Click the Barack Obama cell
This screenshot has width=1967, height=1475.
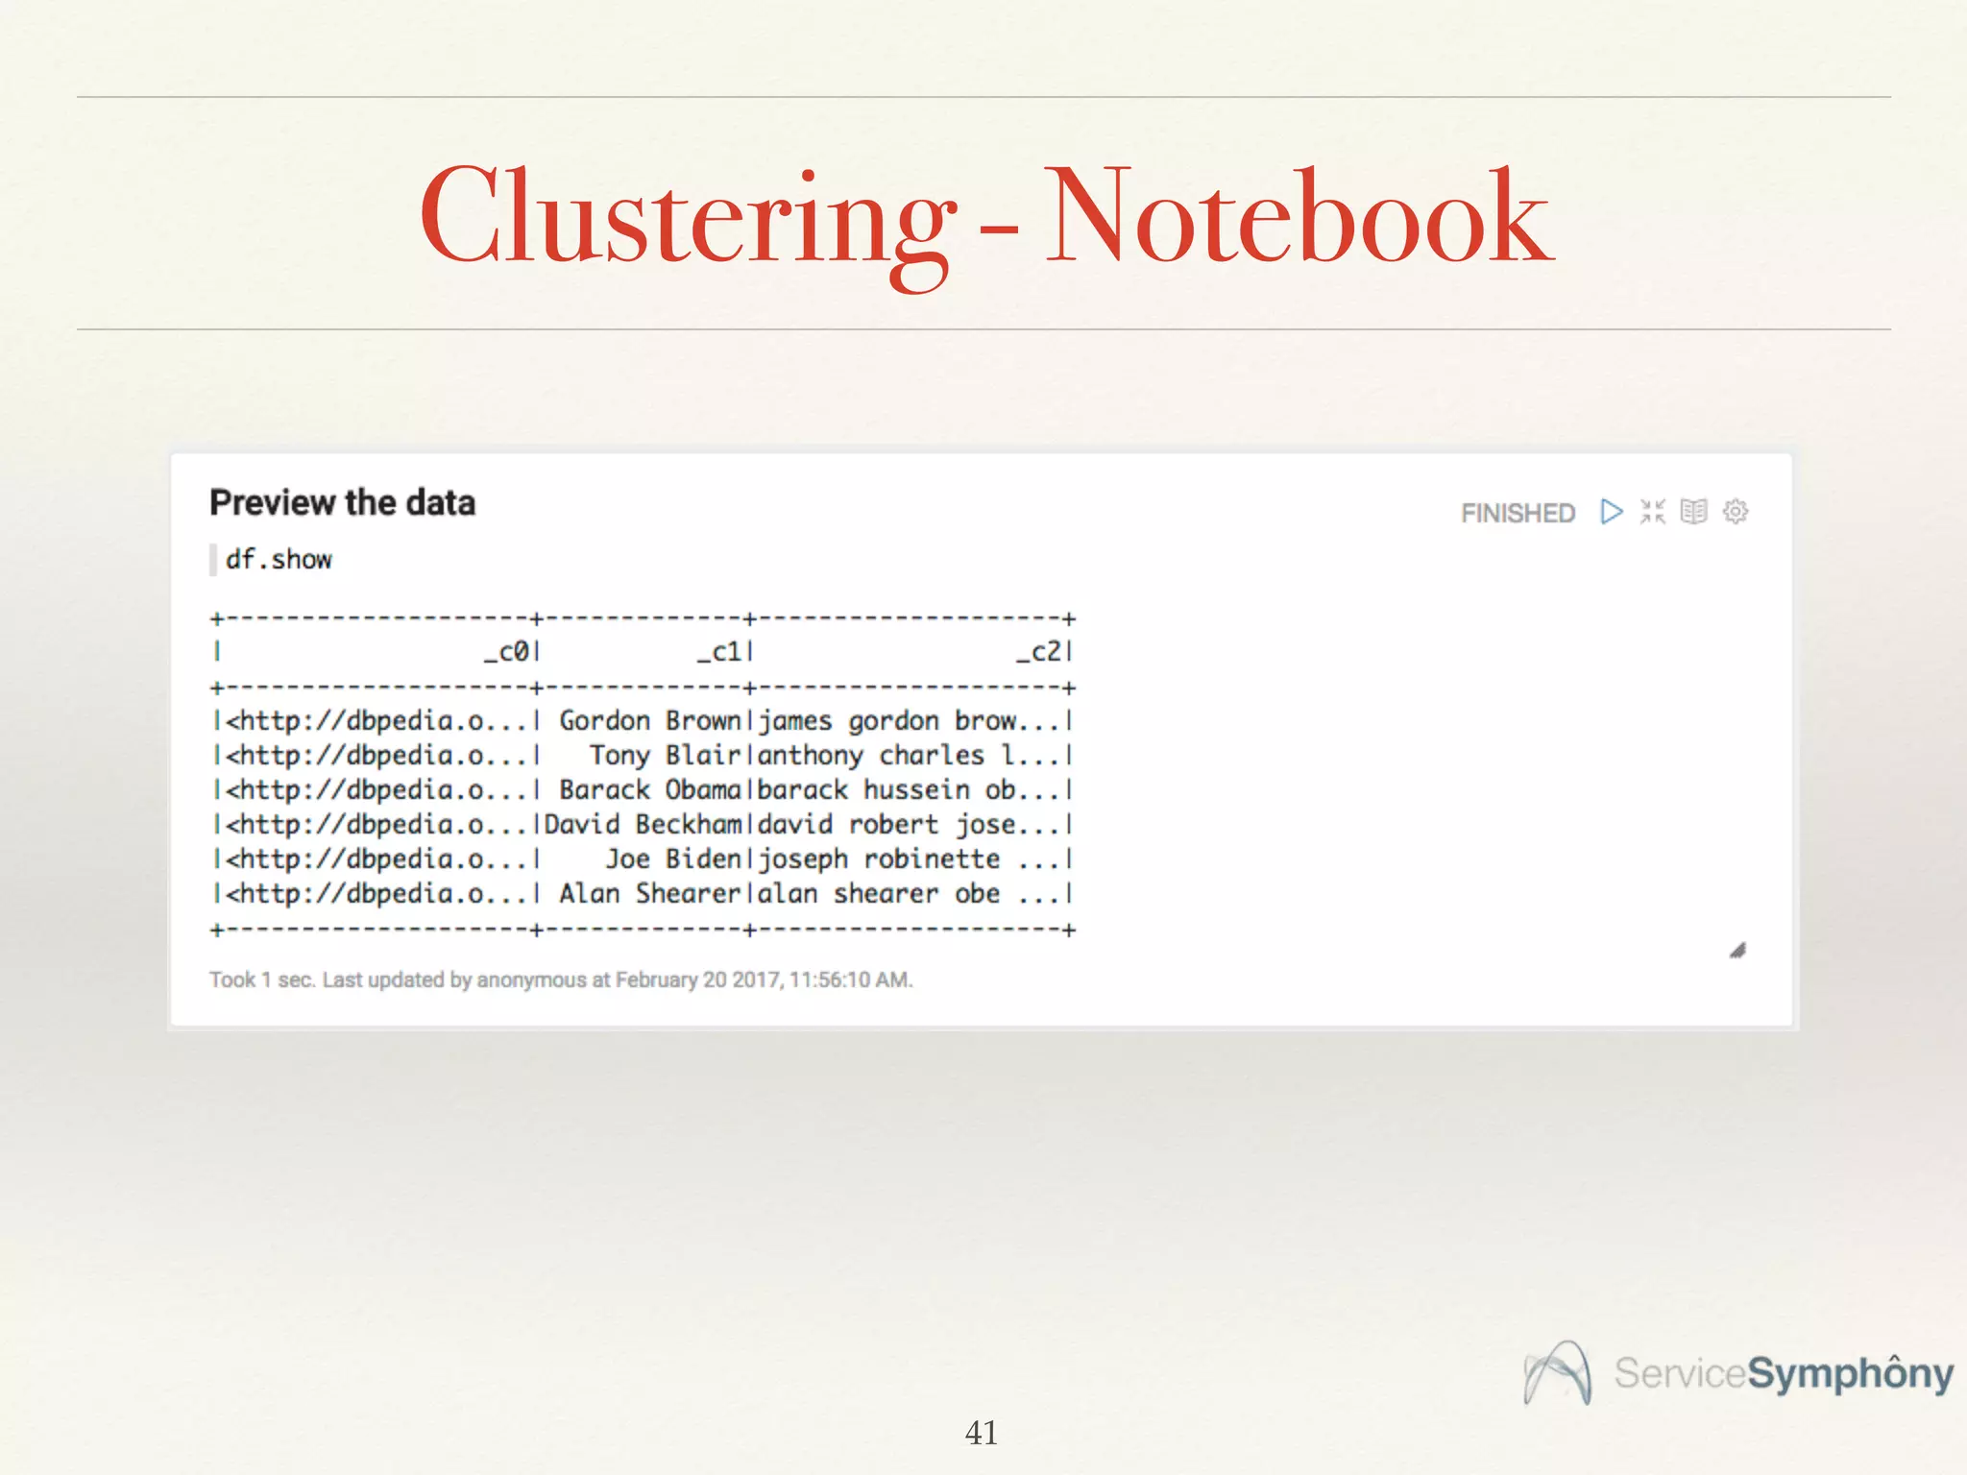click(650, 790)
